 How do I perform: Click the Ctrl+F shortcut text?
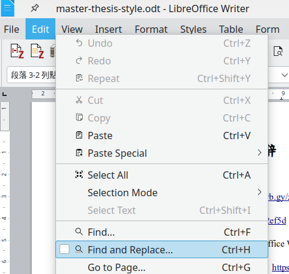point(237,232)
